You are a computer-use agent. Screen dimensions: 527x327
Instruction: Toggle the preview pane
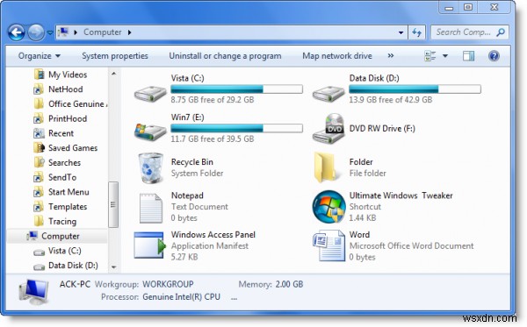coord(468,56)
